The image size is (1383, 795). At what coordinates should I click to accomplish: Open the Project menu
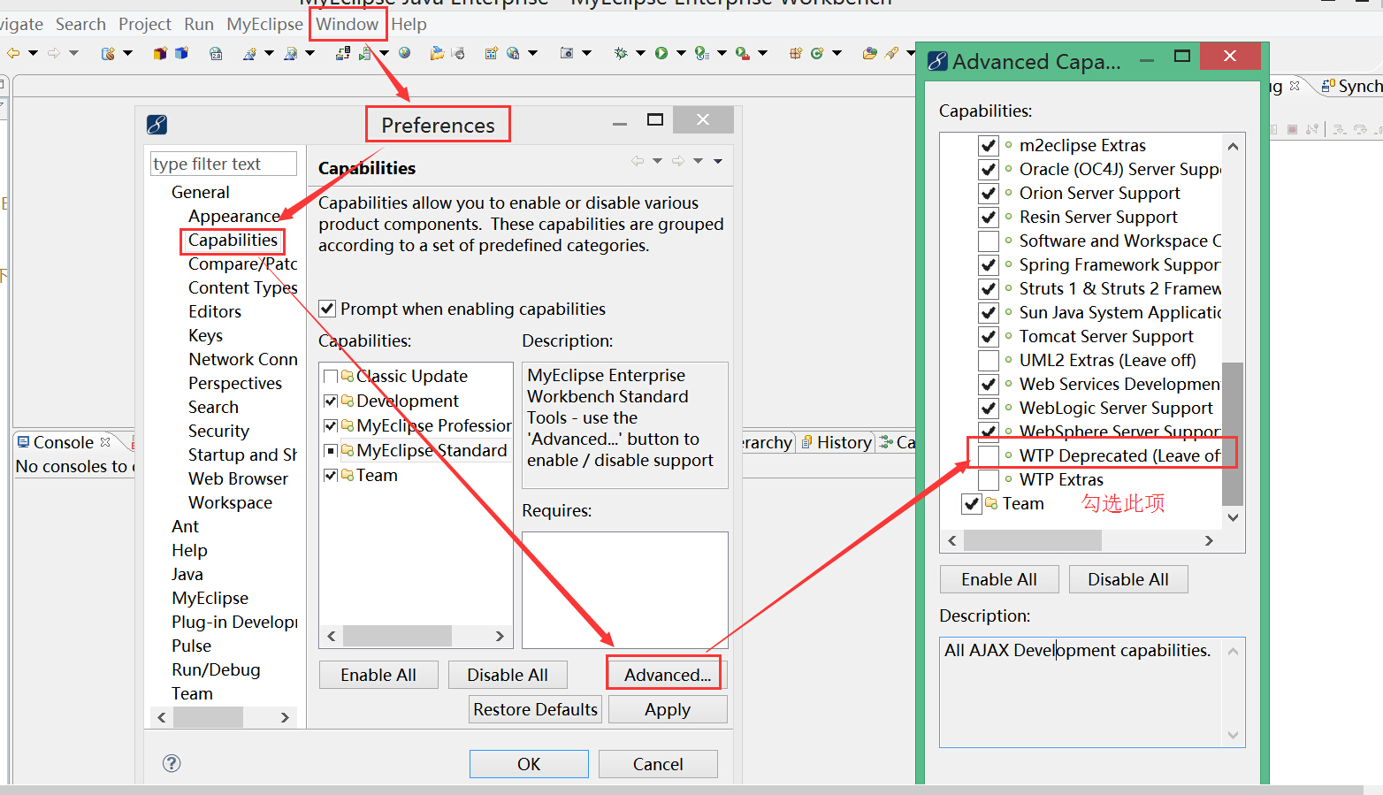tap(145, 24)
